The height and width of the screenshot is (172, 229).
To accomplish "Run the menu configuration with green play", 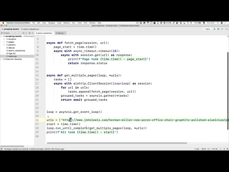I will click(x=215, y=29).
